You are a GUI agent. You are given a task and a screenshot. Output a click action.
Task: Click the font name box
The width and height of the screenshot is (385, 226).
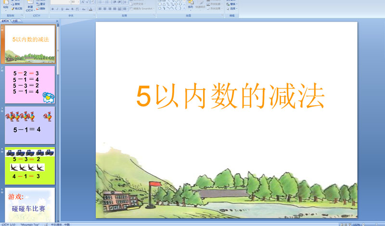[x=61, y=2]
